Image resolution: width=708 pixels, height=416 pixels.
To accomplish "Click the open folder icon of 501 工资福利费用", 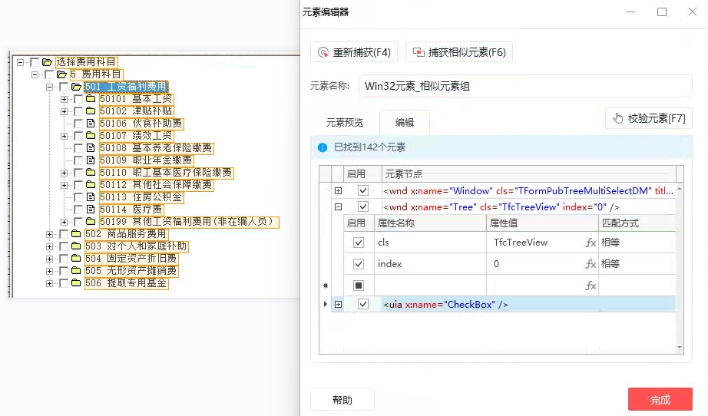I will [76, 87].
